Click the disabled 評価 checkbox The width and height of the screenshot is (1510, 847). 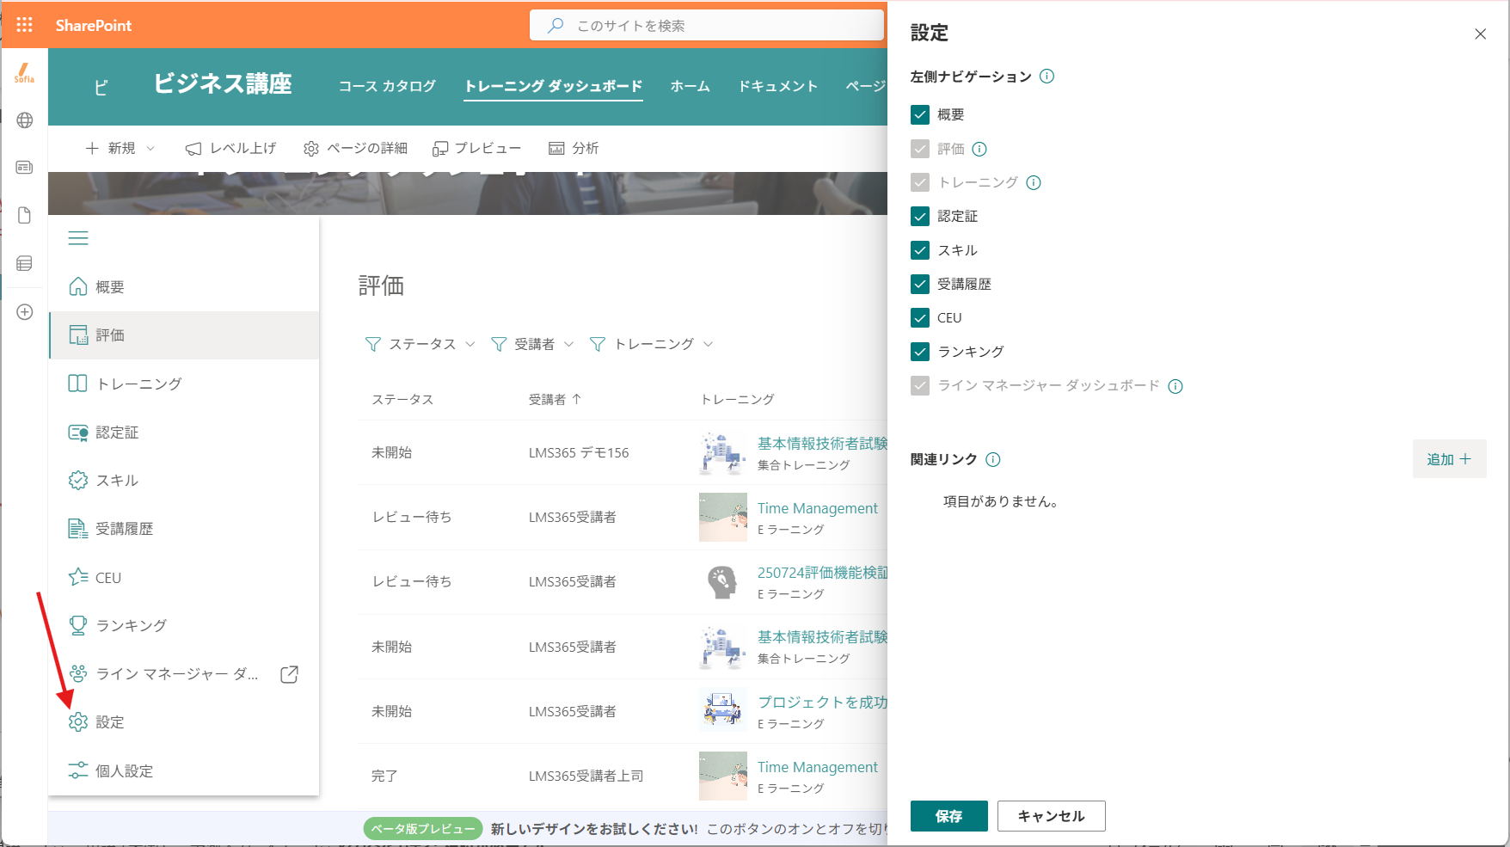(920, 149)
